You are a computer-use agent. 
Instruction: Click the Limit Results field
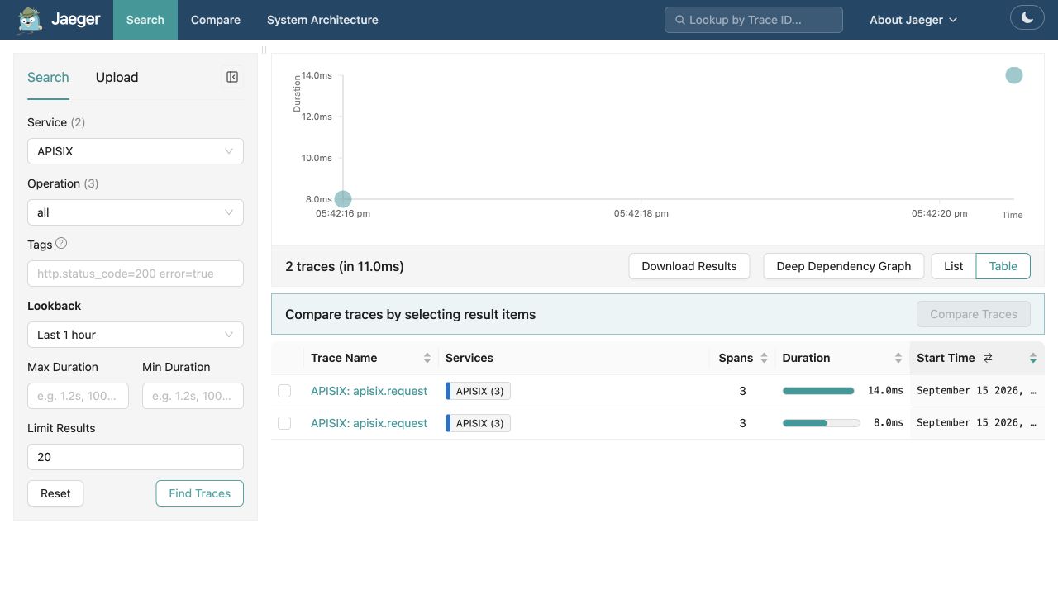click(136, 457)
